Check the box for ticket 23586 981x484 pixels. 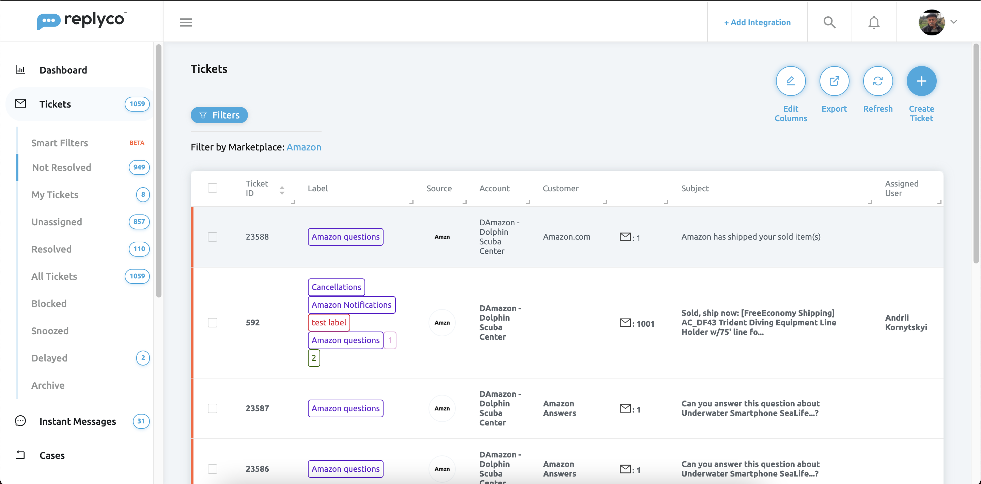[x=213, y=469]
